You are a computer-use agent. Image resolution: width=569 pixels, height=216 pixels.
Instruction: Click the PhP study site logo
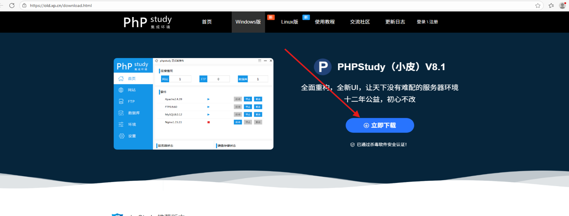[148, 22]
